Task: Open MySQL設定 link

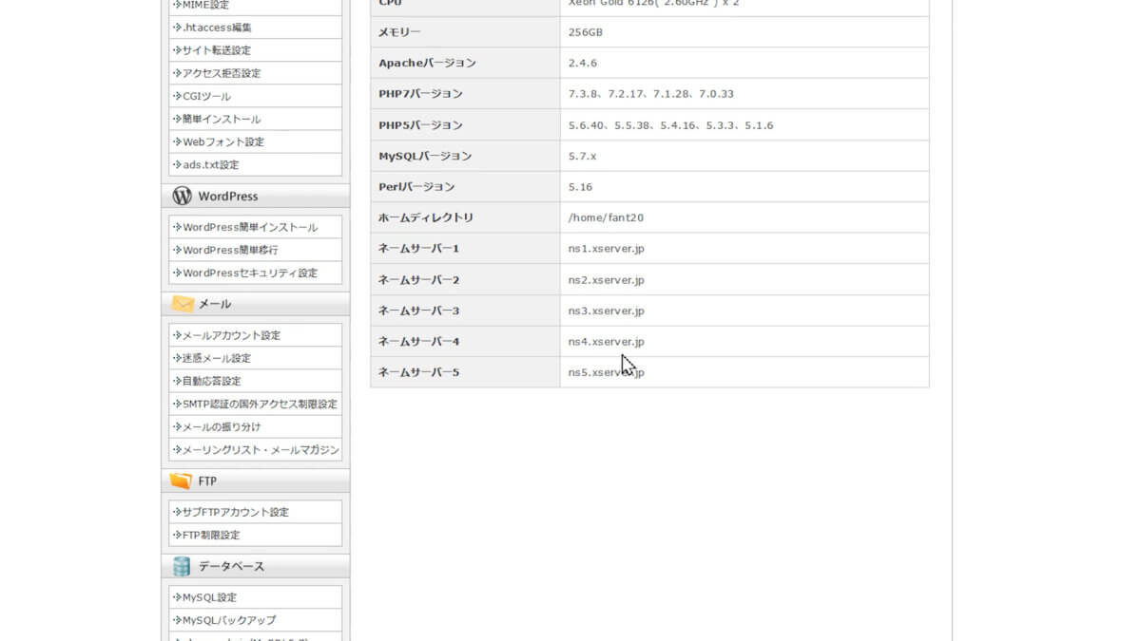Action: pos(209,597)
